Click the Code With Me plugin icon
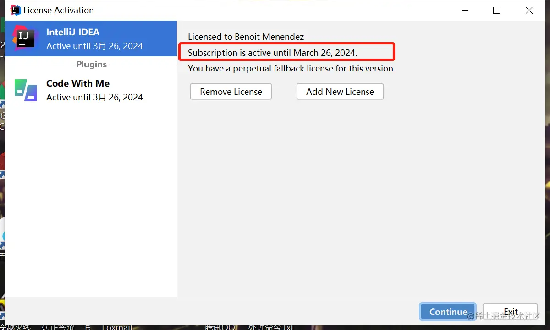 pyautogui.click(x=25, y=90)
